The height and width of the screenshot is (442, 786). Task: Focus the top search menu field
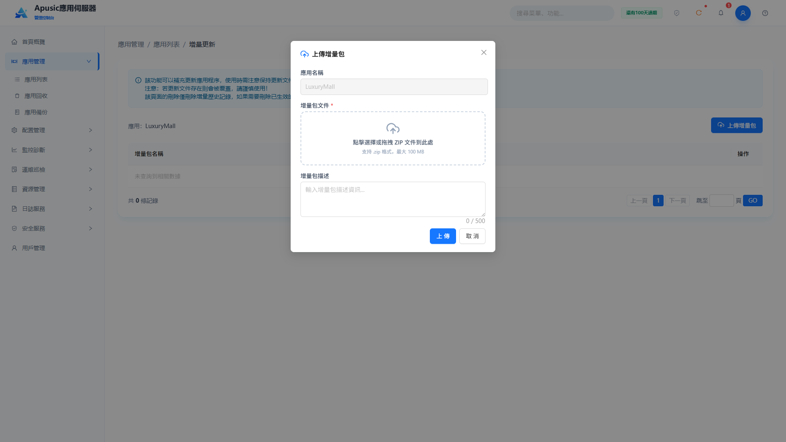point(562,13)
